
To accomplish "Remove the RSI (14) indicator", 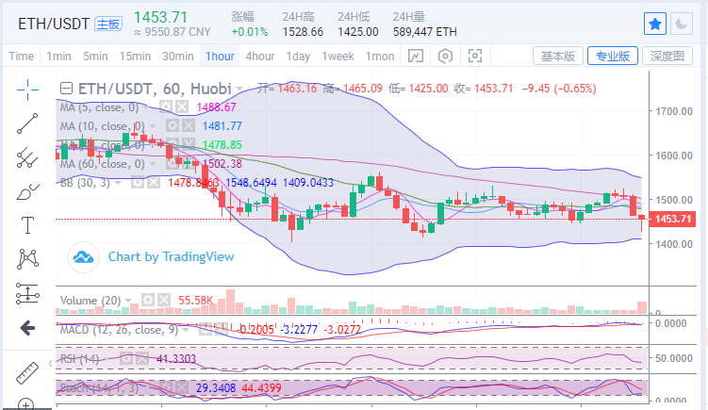I will click(x=142, y=358).
